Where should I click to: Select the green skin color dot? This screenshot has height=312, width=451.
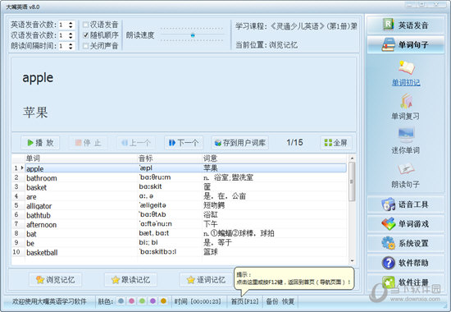(142, 301)
